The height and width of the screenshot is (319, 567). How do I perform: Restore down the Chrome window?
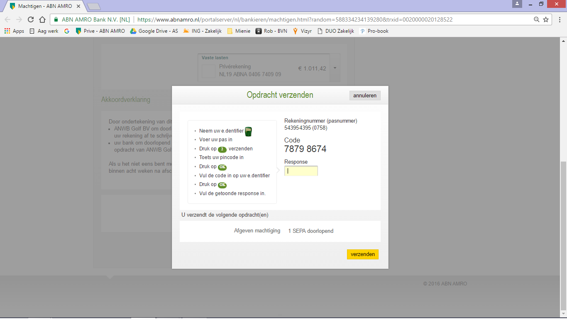coord(541,4)
